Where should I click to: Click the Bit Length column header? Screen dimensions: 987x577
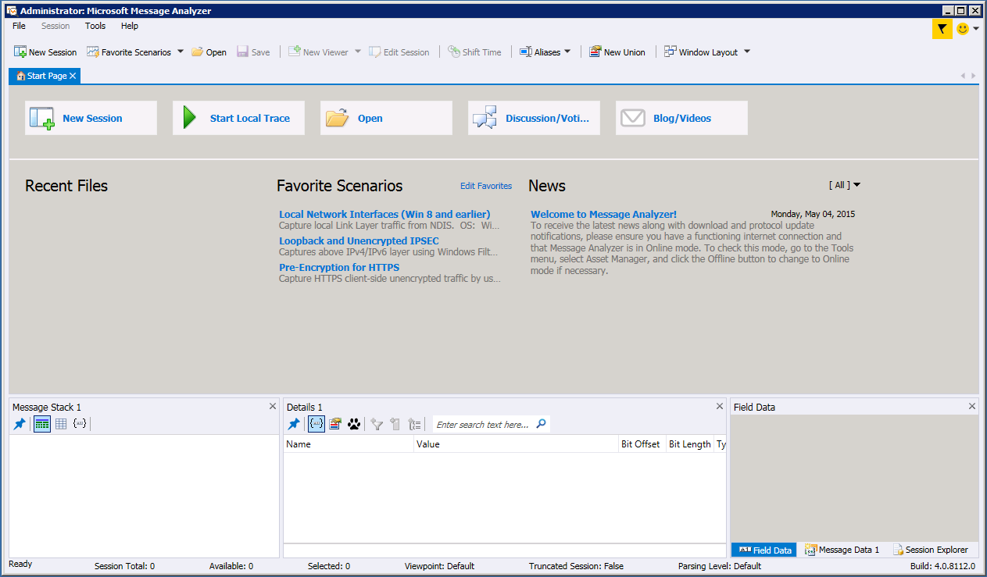coord(690,444)
